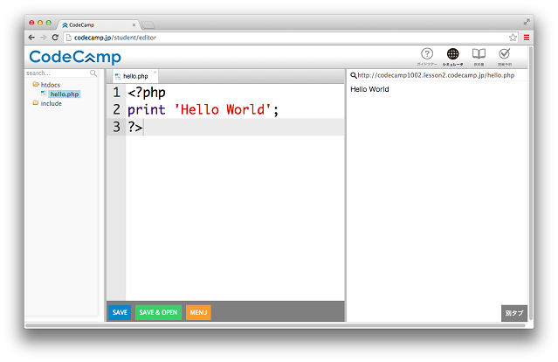Select the simulator globe icon

point(452,54)
